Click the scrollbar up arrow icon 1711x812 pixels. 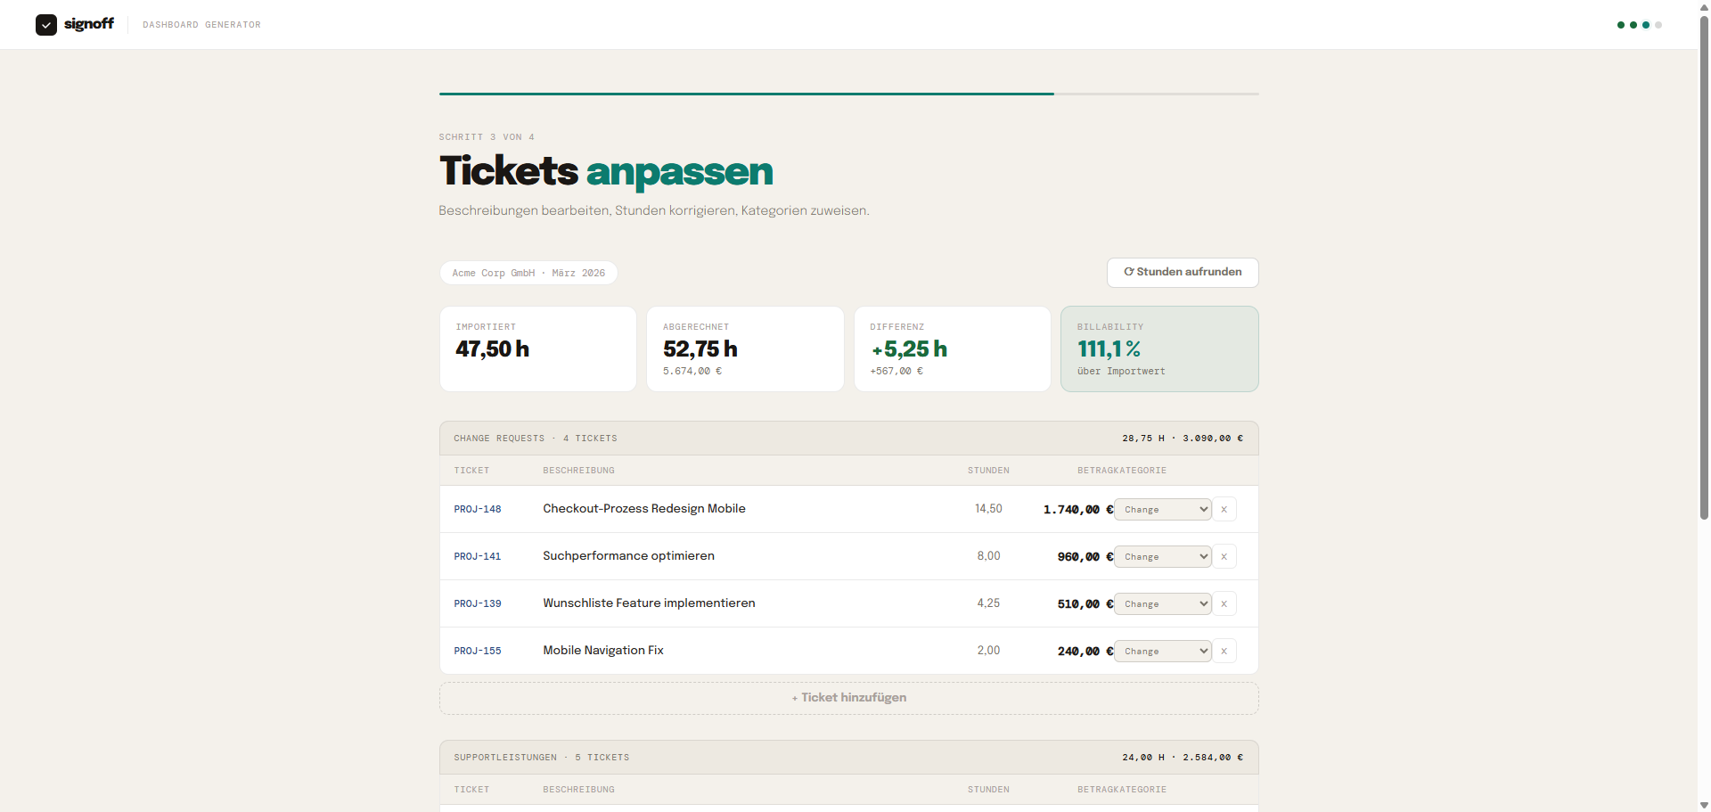click(x=1703, y=7)
